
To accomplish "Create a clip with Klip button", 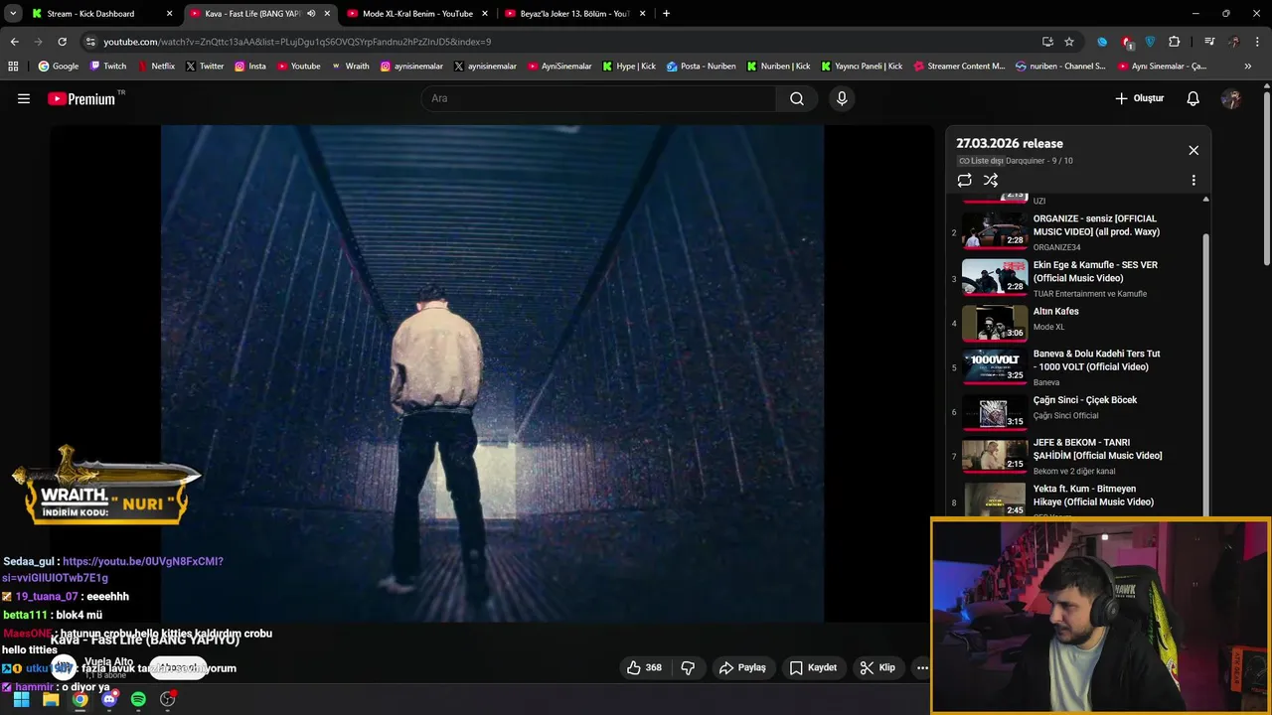I will pos(877,667).
